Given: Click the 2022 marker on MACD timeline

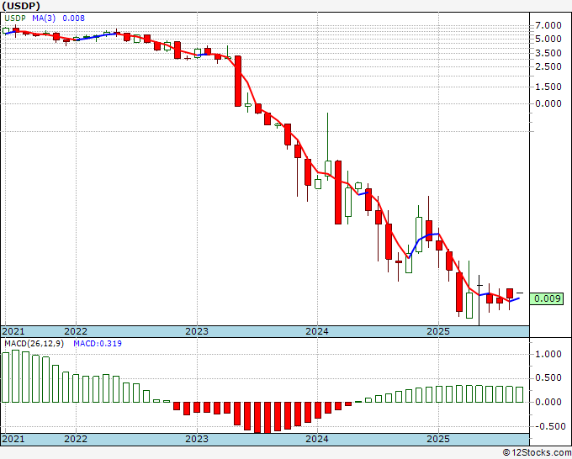Looking at the screenshot, I should pyautogui.click(x=76, y=439).
